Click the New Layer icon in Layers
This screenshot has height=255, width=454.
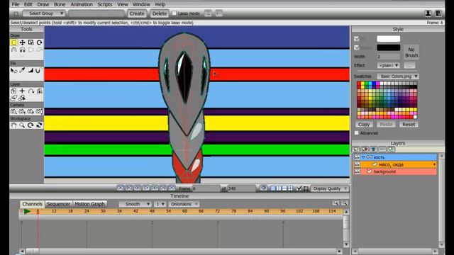tap(356, 149)
